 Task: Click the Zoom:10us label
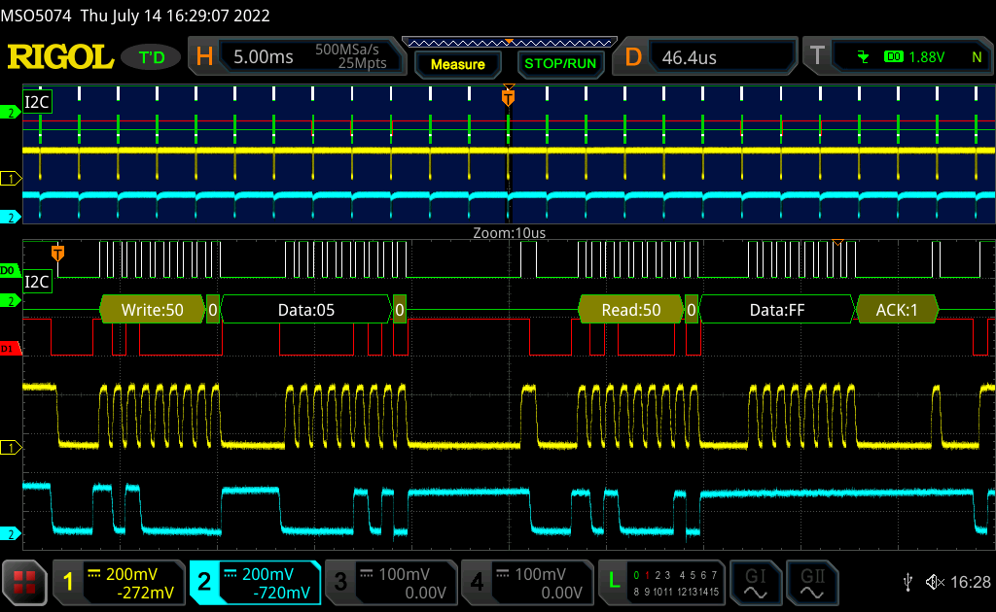tap(510, 233)
